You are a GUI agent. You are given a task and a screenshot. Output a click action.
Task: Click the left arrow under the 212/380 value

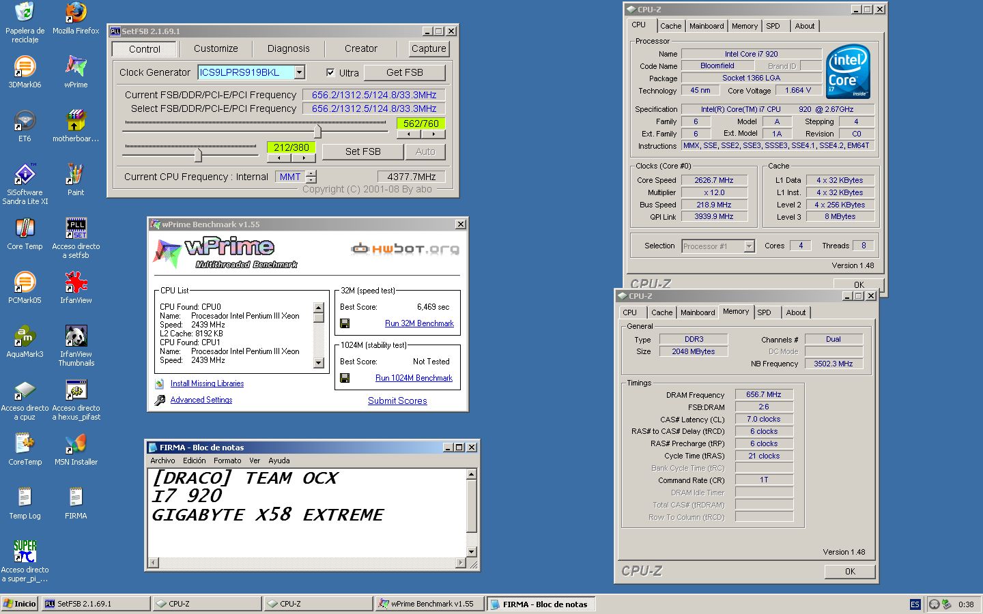(279, 158)
